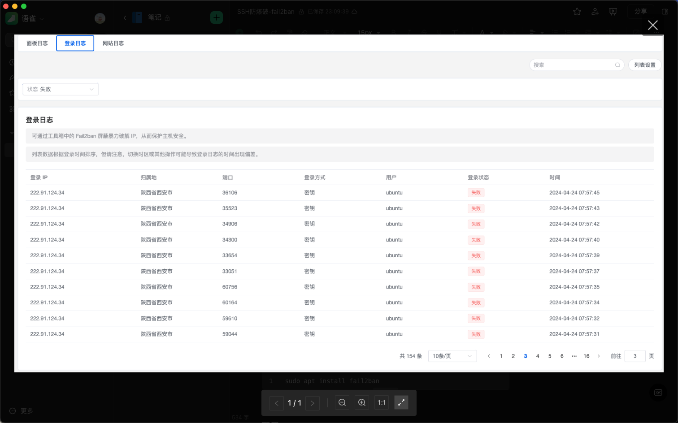The height and width of the screenshot is (423, 678).
Task: Go to pagination page 2
Action: [513, 356]
